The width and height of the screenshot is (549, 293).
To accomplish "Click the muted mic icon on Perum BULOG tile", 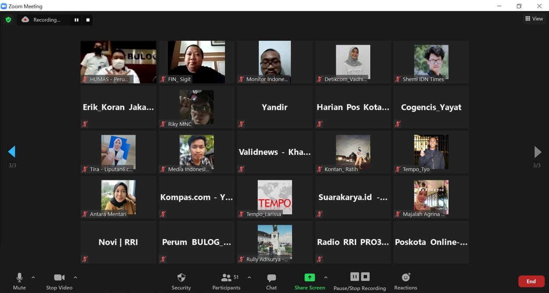I will point(163,259).
